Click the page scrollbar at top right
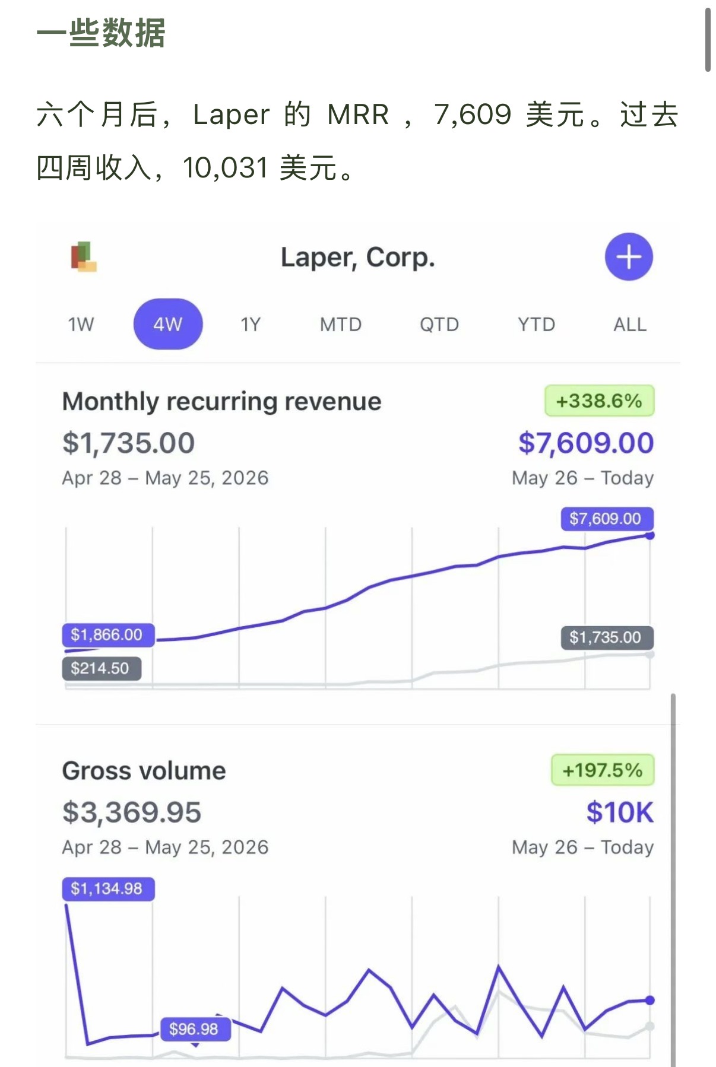The width and height of the screenshot is (716, 1067). (x=707, y=40)
